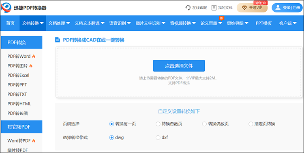This screenshot has width=304, height=153.
Task: Click the flame icon next to PDF转图片
Action: pos(31,66)
